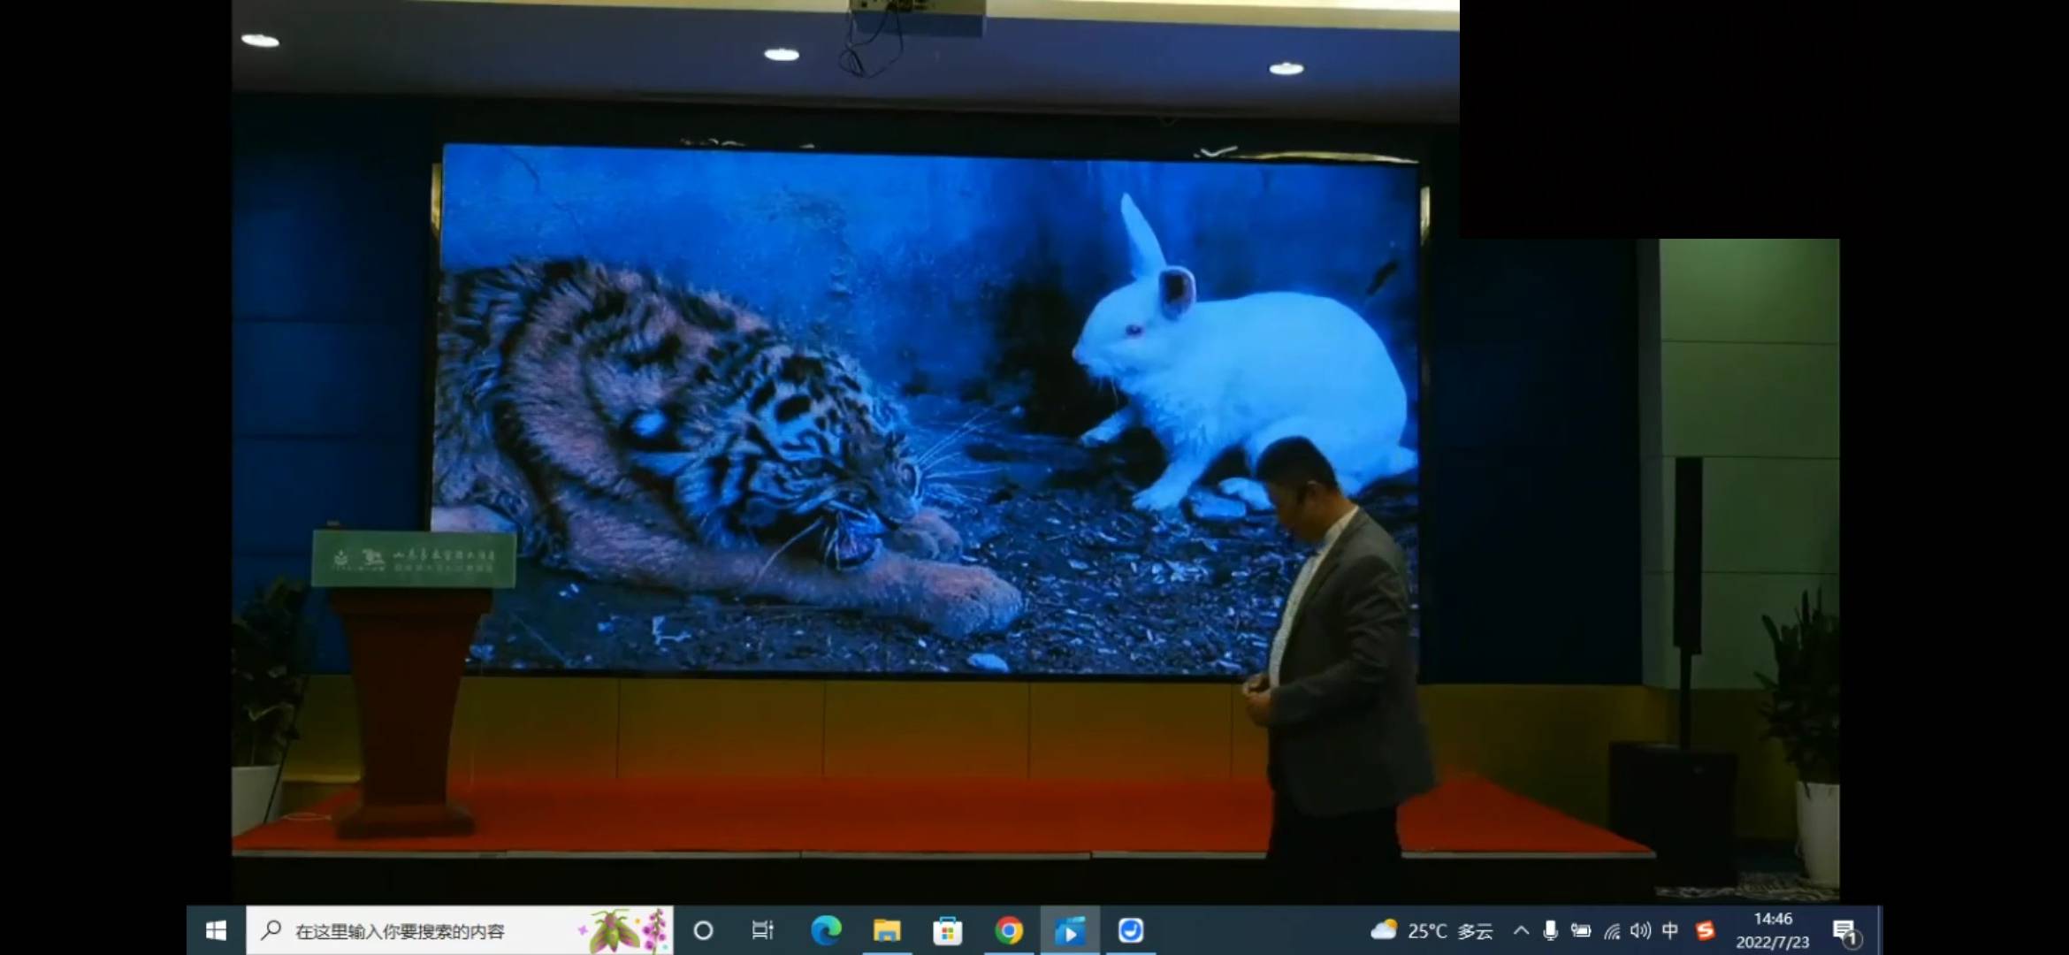Expand hidden system tray icons
2069x955 pixels.
[1522, 930]
